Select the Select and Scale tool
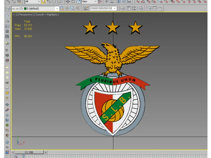Viewport: 211px width, 158px height. coord(79,1)
